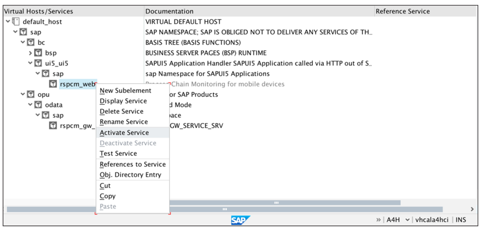Click the horizontal scrollbar at the bottom
Image resolution: width=482 pixels, height=230 pixels.
[x=225, y=209]
